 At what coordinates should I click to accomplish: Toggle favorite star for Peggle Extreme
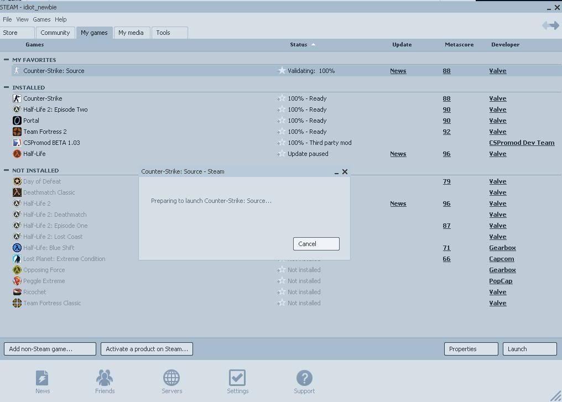click(281, 281)
